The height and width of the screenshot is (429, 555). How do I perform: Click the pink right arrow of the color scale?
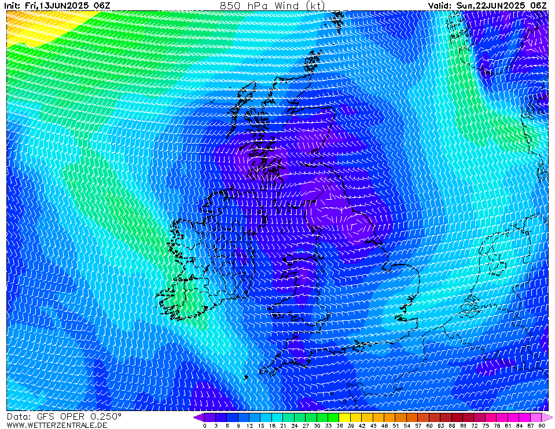point(547,417)
